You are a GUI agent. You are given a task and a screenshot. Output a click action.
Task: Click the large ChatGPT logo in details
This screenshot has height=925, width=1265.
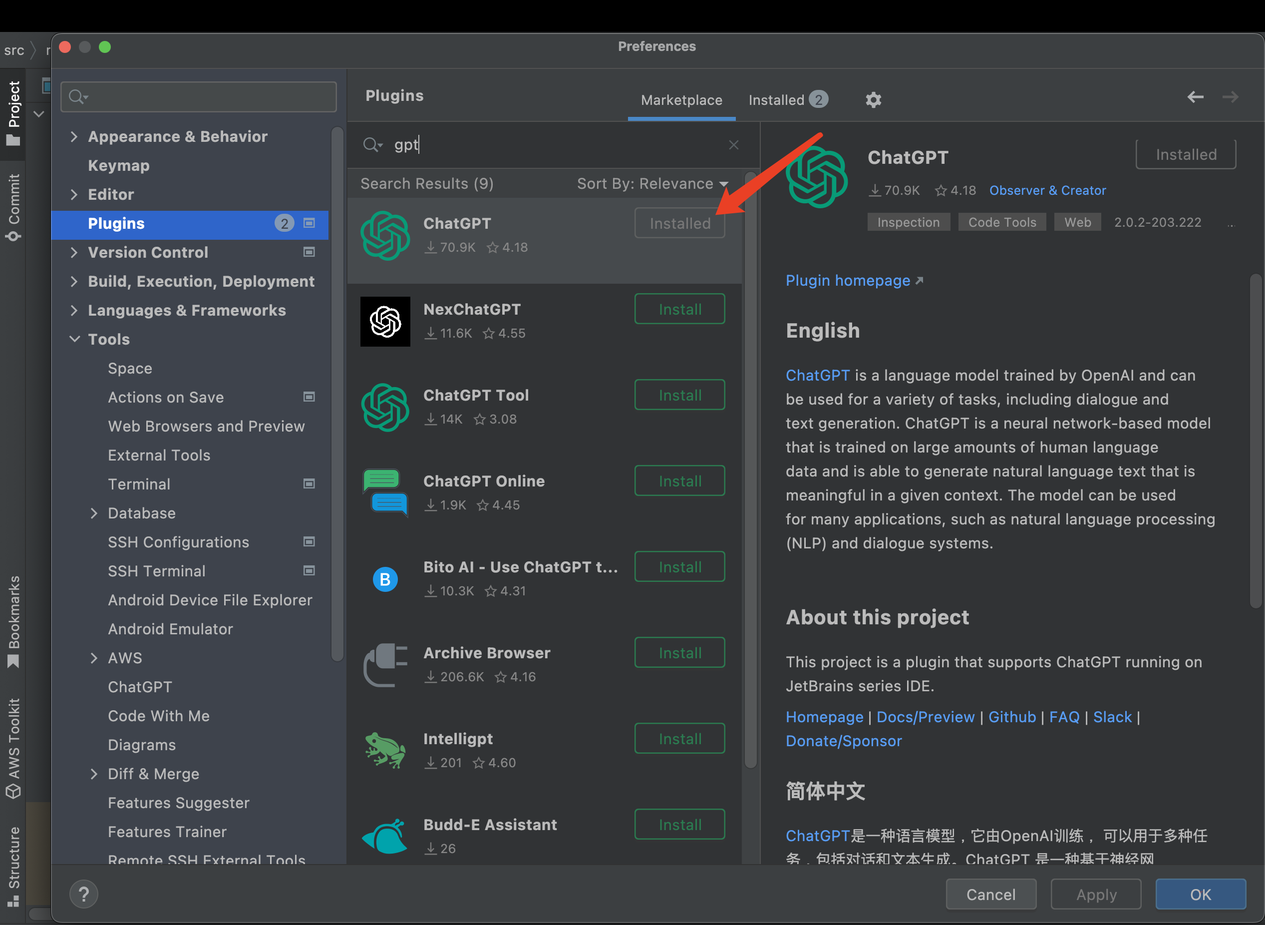[816, 177]
